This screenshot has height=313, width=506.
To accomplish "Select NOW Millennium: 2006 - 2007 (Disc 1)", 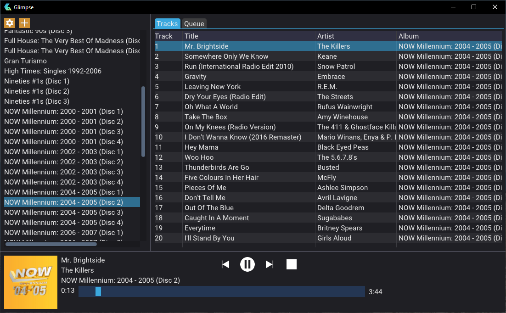I will click(72, 233).
